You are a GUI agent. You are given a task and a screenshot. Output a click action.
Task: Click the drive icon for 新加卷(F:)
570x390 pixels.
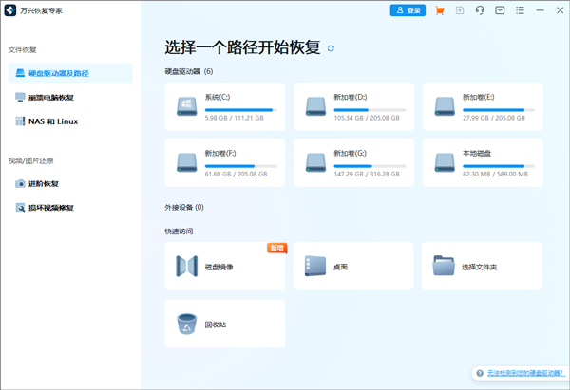click(187, 162)
